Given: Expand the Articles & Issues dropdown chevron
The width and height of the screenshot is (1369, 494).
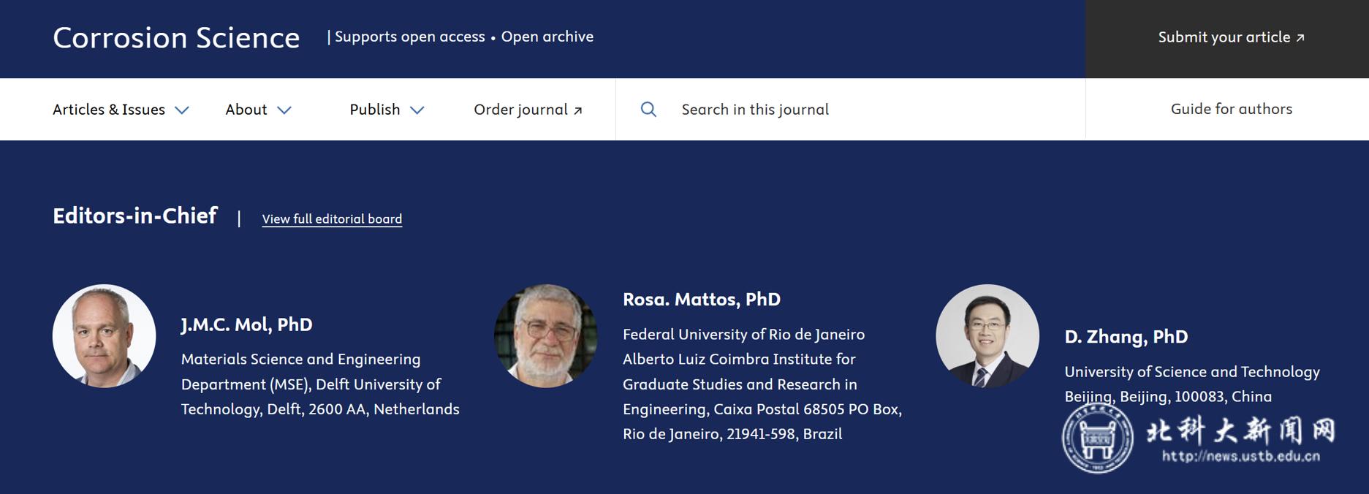Looking at the screenshot, I should pos(182,110).
